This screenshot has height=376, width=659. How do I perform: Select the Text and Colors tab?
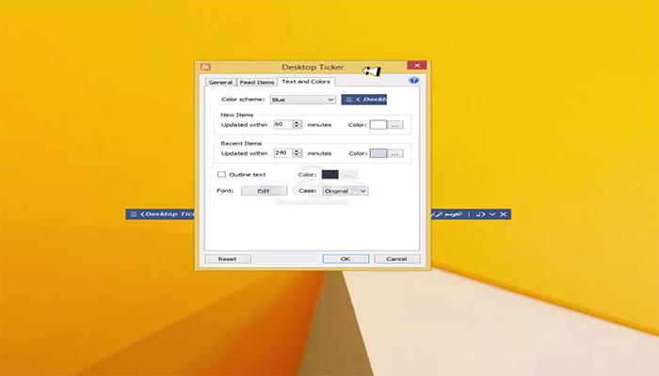click(x=306, y=82)
